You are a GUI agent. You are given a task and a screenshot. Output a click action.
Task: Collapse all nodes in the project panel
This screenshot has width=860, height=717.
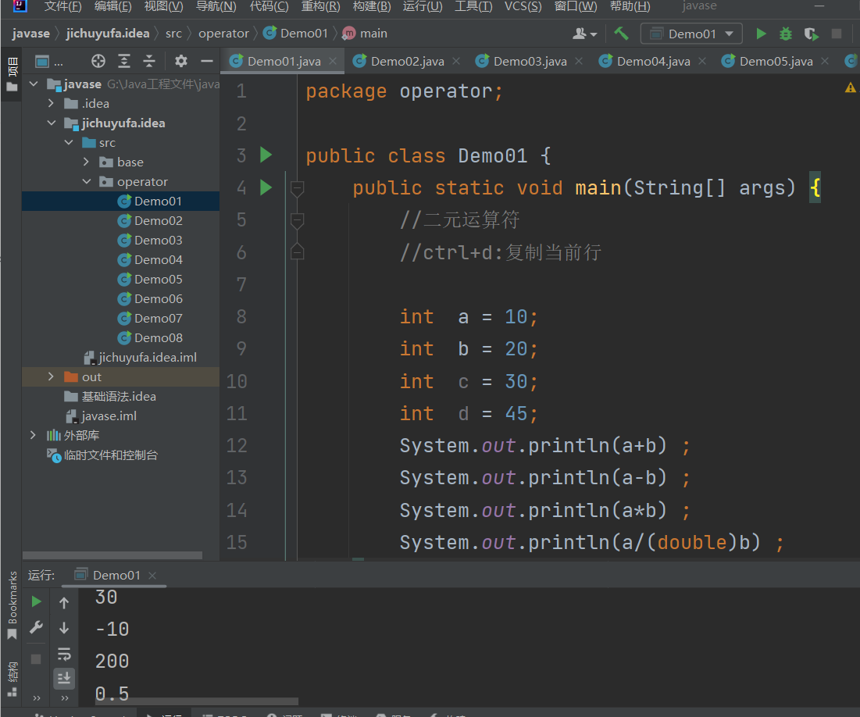149,61
